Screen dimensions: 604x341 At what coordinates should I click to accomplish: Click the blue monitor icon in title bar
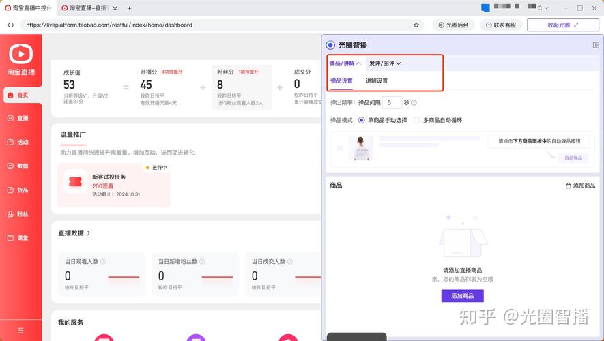[x=485, y=8]
